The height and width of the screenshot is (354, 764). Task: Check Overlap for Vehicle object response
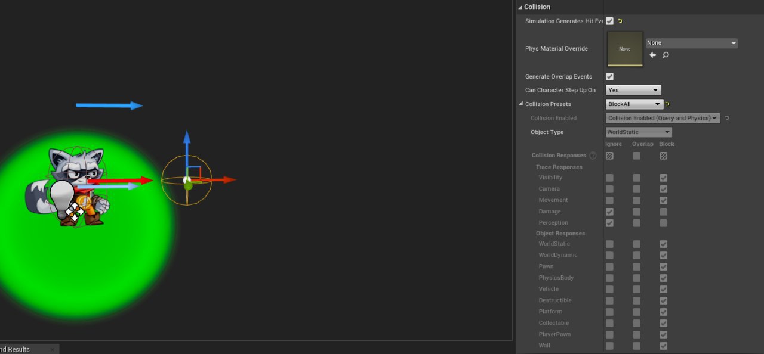point(636,289)
